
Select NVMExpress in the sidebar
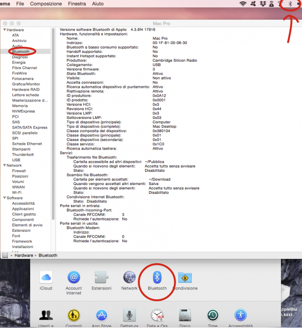pos(24,111)
